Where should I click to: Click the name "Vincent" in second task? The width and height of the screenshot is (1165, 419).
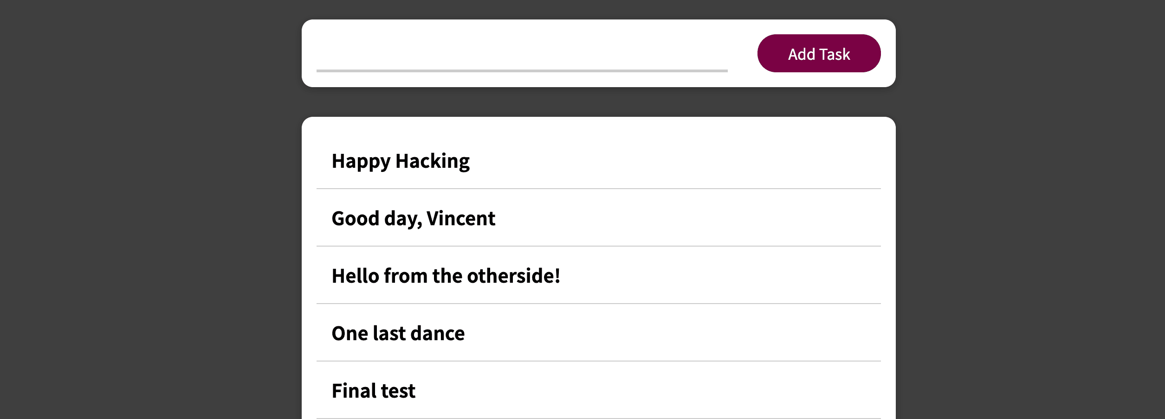click(461, 218)
